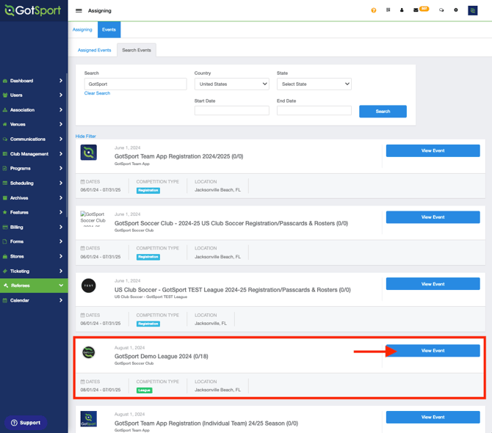Expand the Communications menu chevron
Image resolution: width=492 pixels, height=433 pixels.
(x=61, y=139)
